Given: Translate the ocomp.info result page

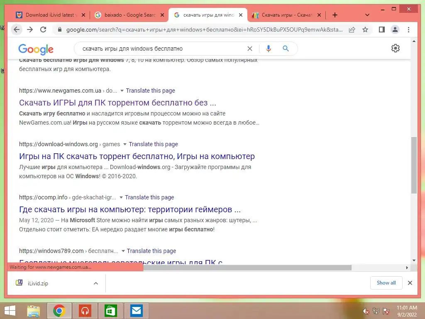Looking at the screenshot, I should tap(149, 197).
